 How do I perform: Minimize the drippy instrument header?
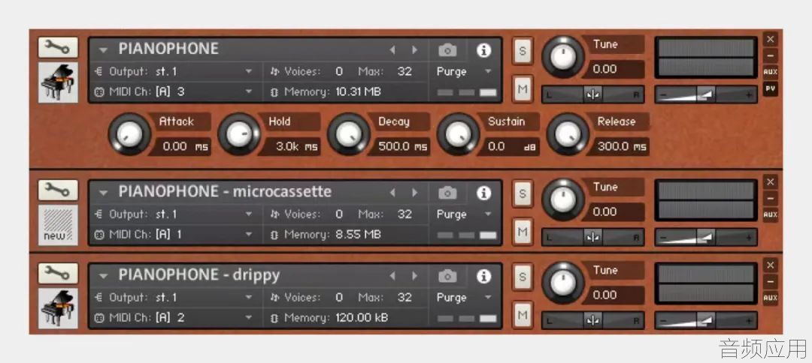pyautogui.click(x=770, y=281)
